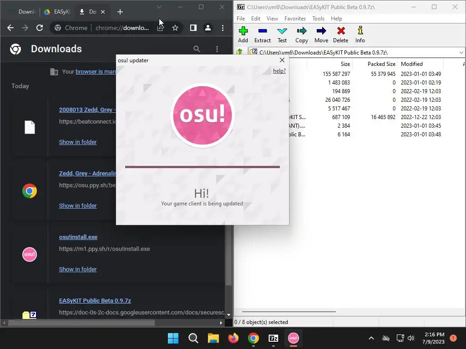Go back in Chrome

(x=10, y=28)
